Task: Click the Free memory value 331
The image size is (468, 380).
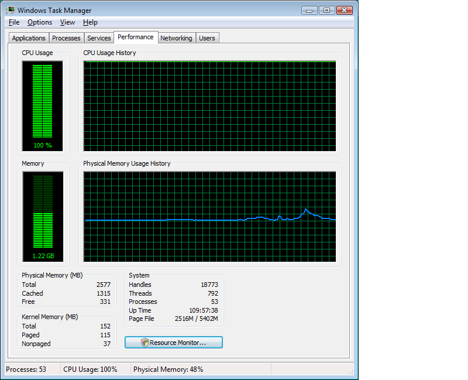Action: coord(105,302)
